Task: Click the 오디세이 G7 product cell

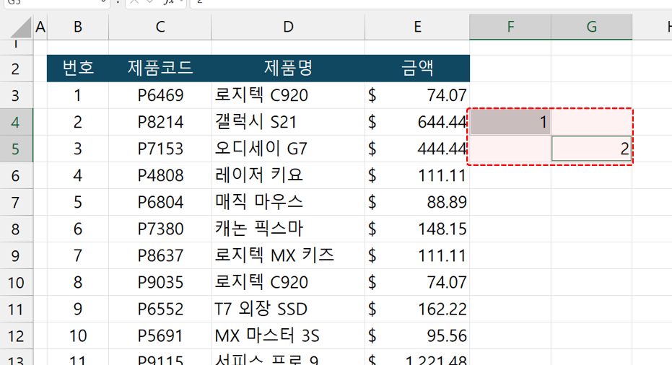Action: coord(288,149)
